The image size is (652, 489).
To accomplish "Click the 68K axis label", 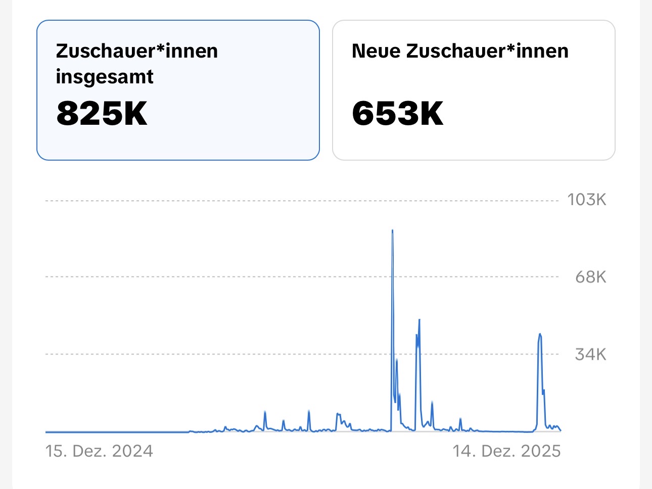I will click(x=590, y=277).
